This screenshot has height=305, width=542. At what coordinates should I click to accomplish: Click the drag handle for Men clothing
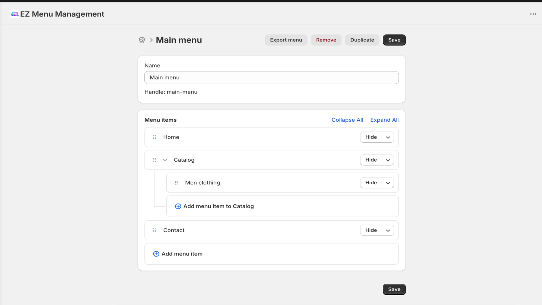tap(176, 183)
